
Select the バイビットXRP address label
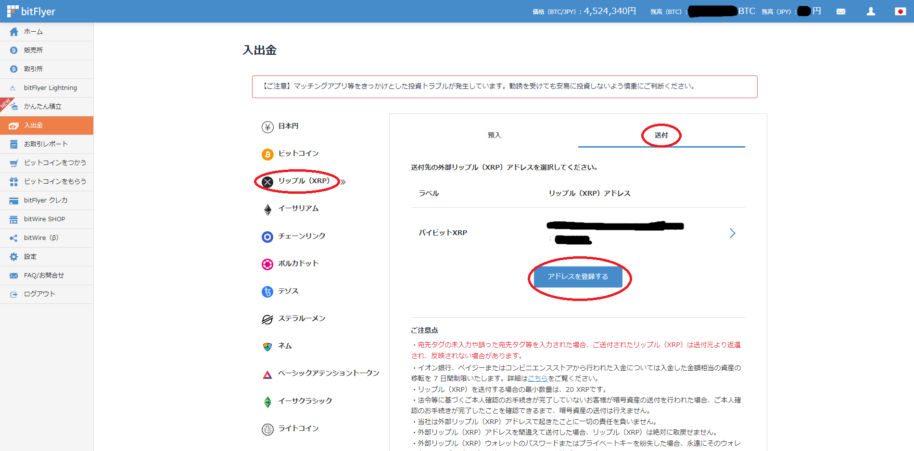point(443,233)
